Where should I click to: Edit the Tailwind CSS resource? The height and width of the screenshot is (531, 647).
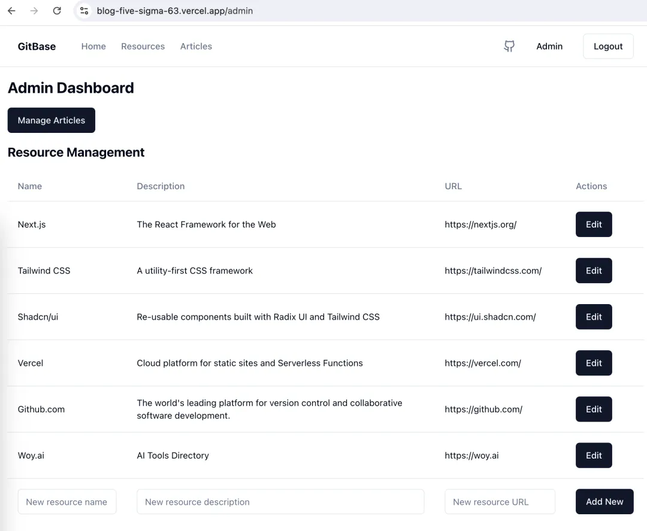[594, 271]
